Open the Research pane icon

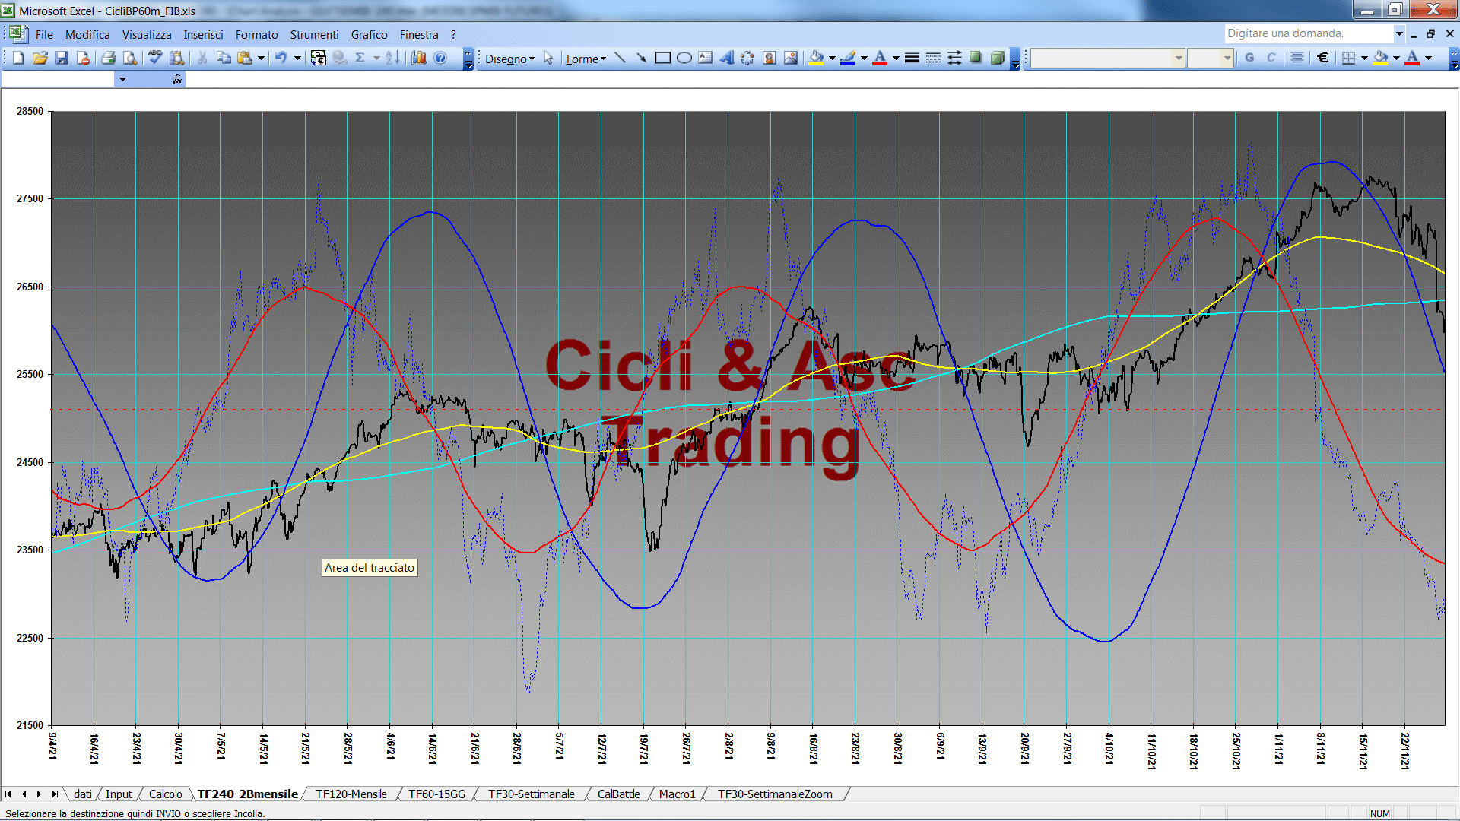177,58
